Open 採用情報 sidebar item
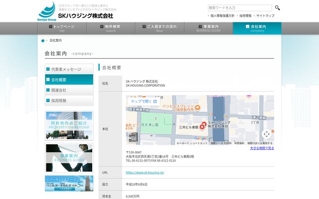This screenshot has width=319, height=199. click(x=69, y=100)
